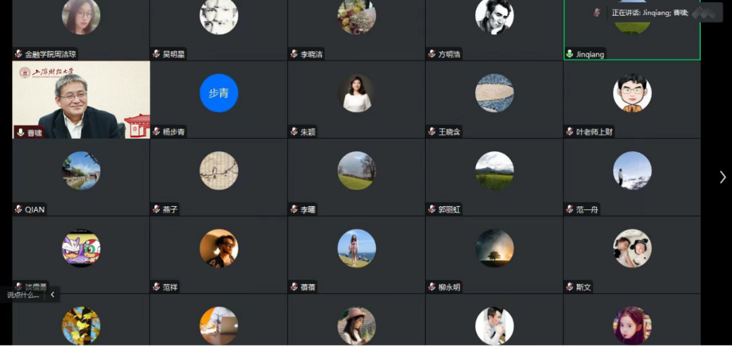
Task: Click muted mic icon beside 吴明星
Action: click(x=157, y=54)
